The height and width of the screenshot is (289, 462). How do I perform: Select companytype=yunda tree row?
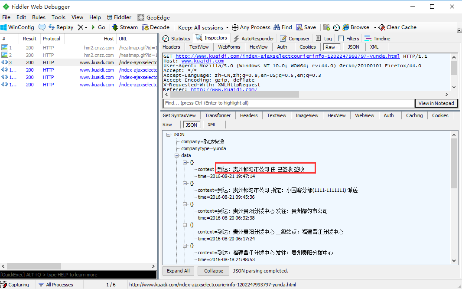[203, 149]
